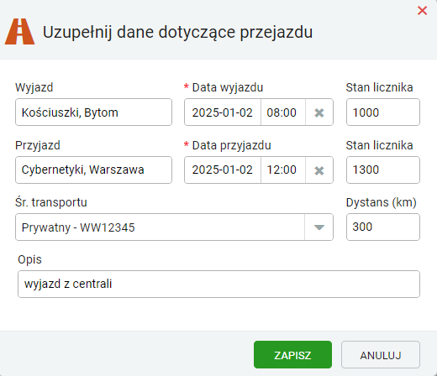Clear the departure date with the x icon
The width and height of the screenshot is (437, 376).
click(x=319, y=112)
